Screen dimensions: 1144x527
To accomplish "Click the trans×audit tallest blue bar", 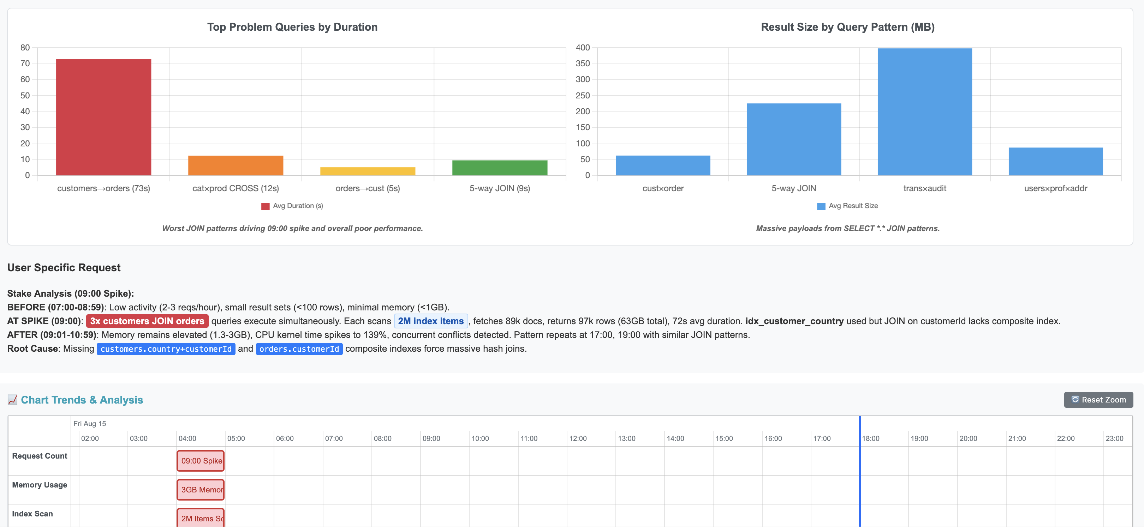I will point(925,112).
